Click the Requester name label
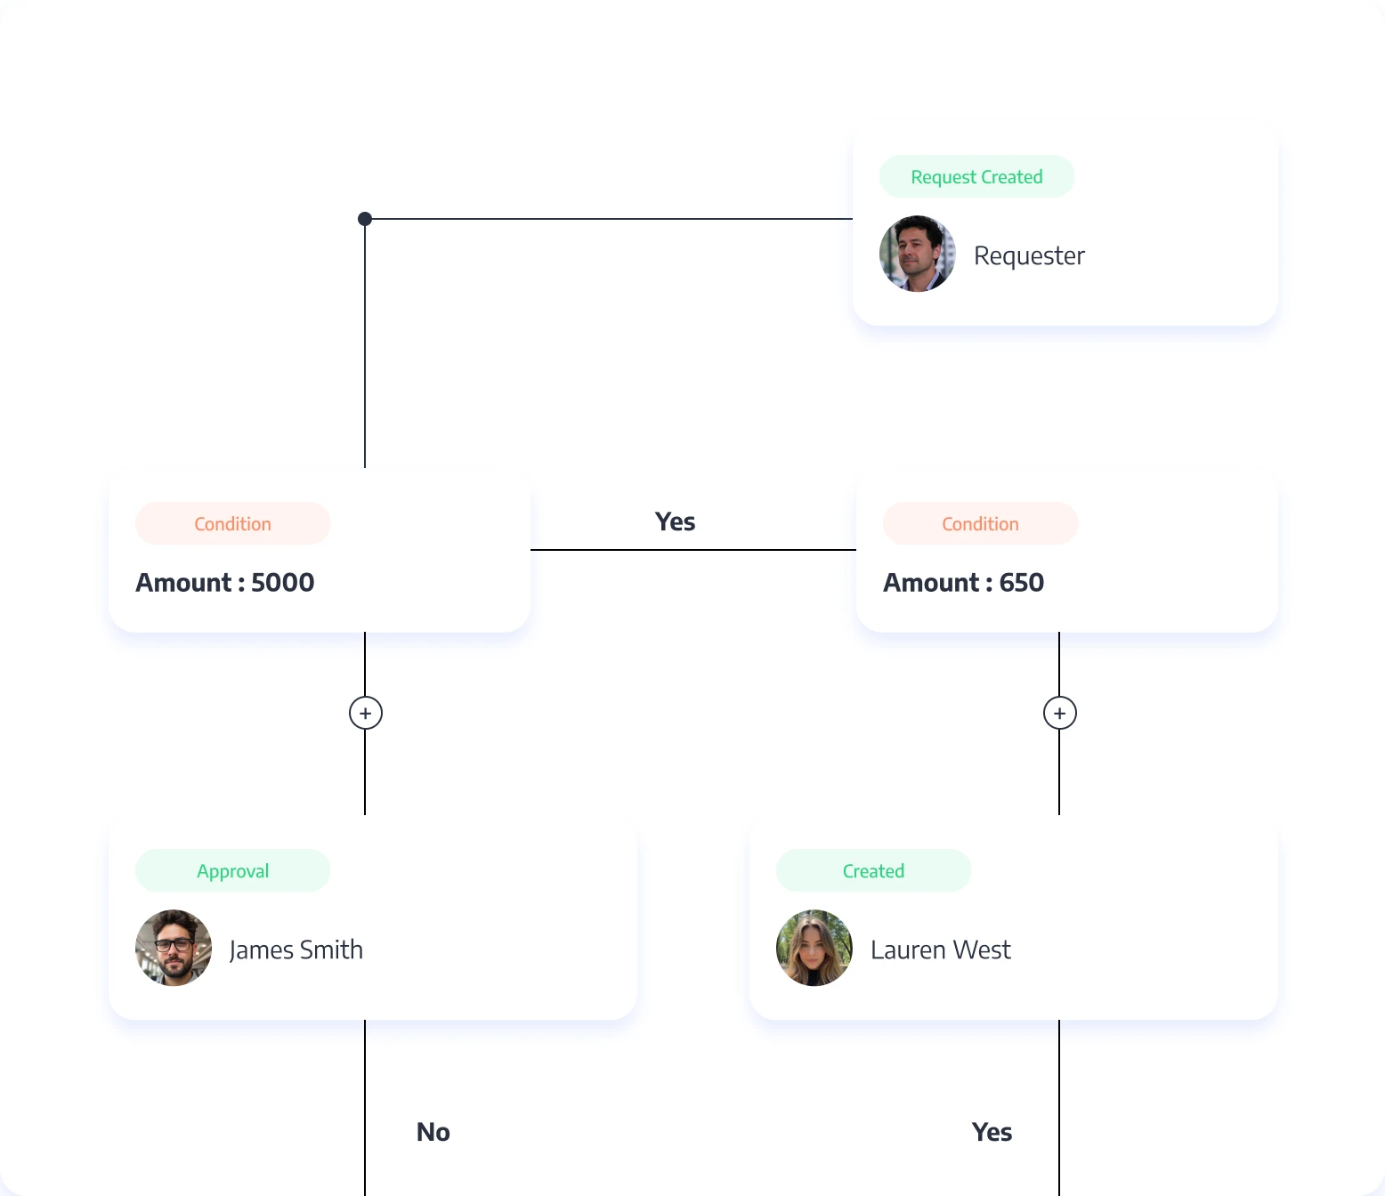 1029,256
